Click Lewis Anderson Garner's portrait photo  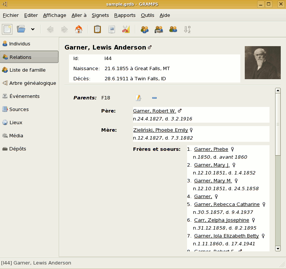coord(262,63)
